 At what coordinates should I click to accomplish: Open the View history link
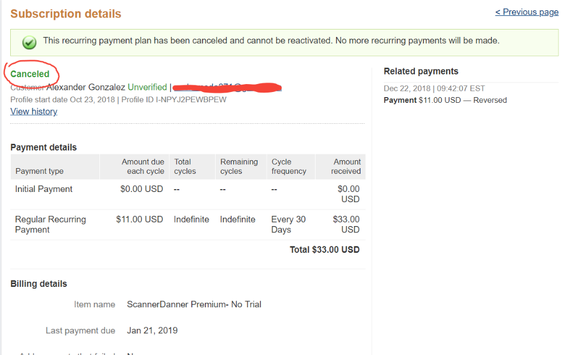(33, 111)
